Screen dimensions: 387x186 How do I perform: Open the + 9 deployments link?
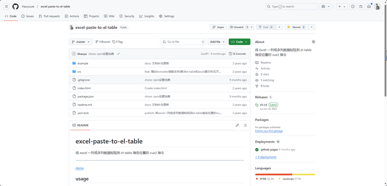tap(266, 157)
